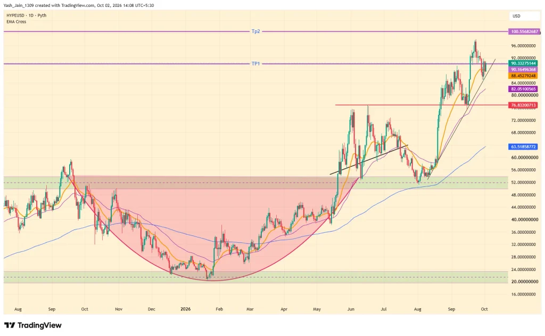Click the 84.00000000 price axis label

pyautogui.click(x=523, y=83)
